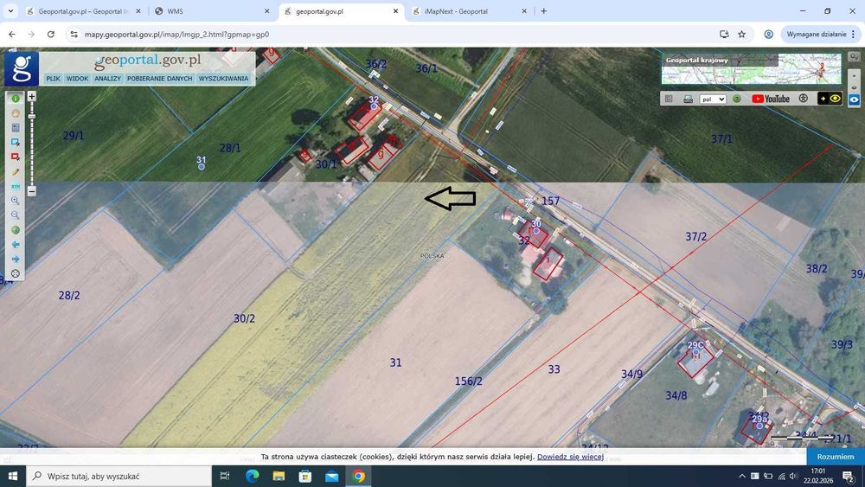
Task: Click the crosshair center-map tool
Action: [16, 273]
